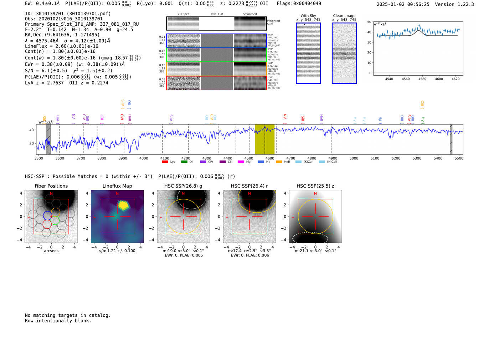The height and width of the screenshot is (340, 499).
Task: Click the orange fiber circle in Fiber Positions
Action: click(56, 212)
